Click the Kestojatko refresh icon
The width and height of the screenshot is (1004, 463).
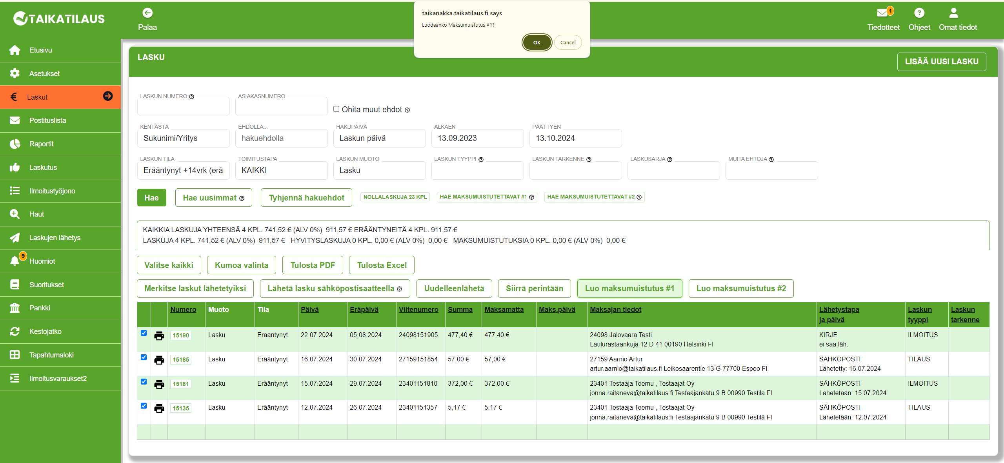tap(15, 332)
